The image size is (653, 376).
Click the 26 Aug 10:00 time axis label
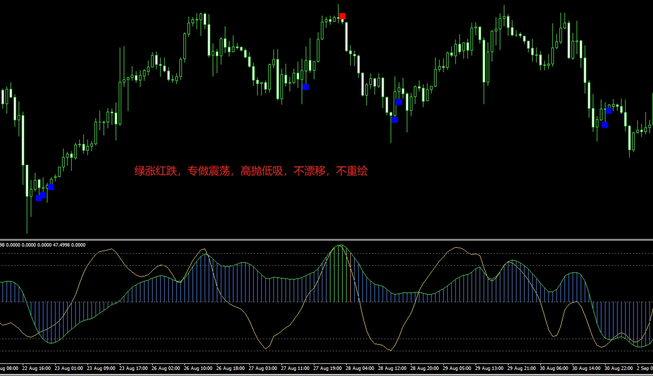pos(198,368)
